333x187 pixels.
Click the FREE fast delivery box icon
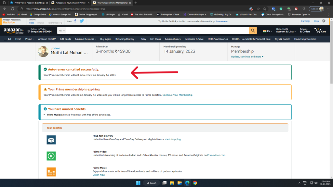[x=51, y=140]
